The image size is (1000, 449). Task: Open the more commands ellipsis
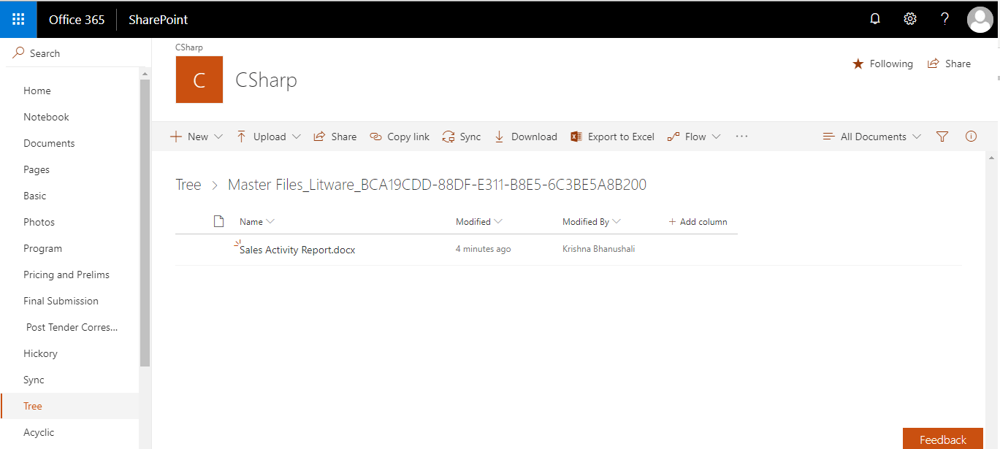(x=742, y=137)
